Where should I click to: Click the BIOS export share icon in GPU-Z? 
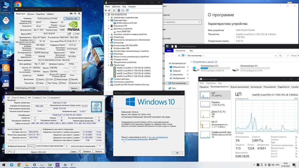click(69, 34)
